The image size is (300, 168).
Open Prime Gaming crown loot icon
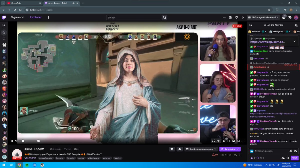pyautogui.click(x=224, y=17)
